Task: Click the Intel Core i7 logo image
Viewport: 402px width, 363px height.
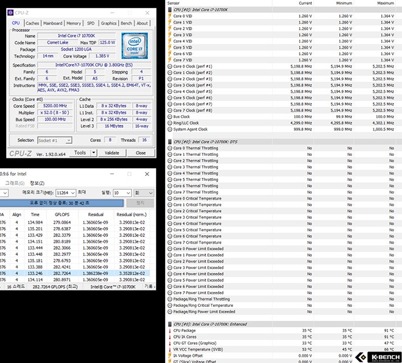Action: (135, 46)
